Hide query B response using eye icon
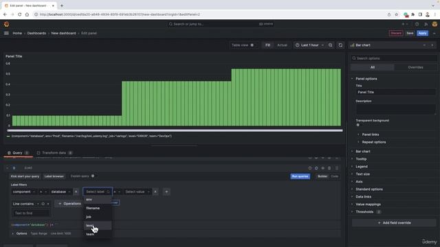The image size is (440, 247). click(323, 168)
